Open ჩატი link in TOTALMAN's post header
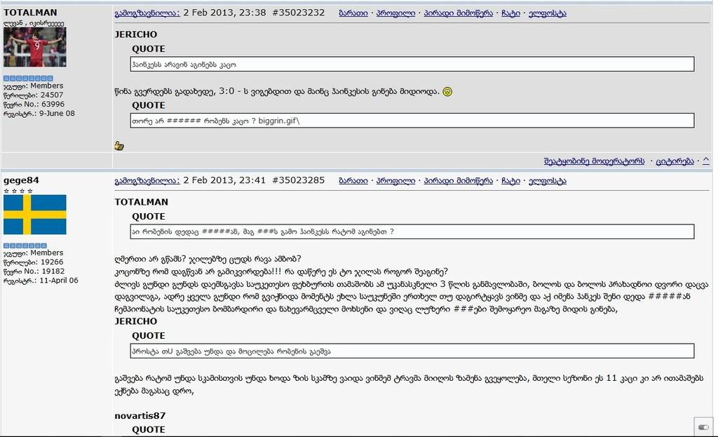718x437 pixels. 510,13
